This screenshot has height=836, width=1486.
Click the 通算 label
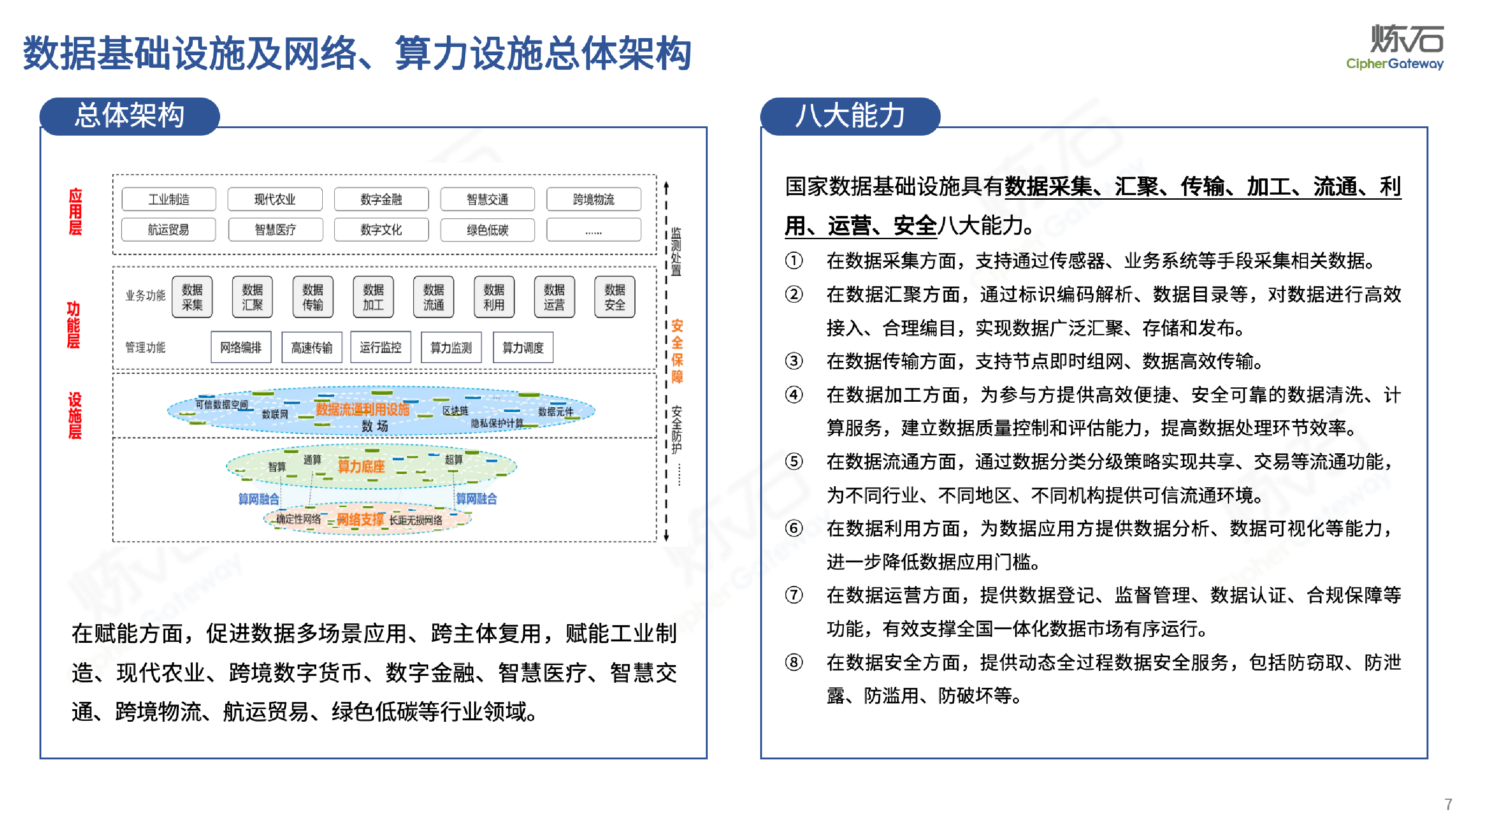click(x=312, y=459)
